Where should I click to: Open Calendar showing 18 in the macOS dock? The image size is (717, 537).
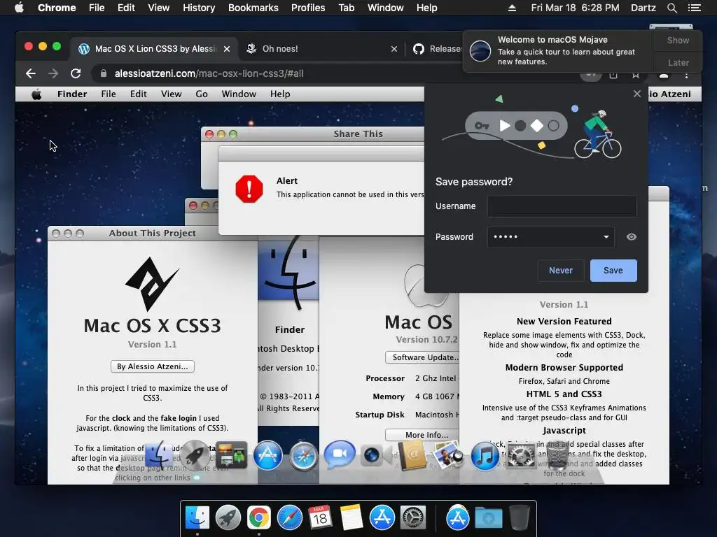coord(320,518)
